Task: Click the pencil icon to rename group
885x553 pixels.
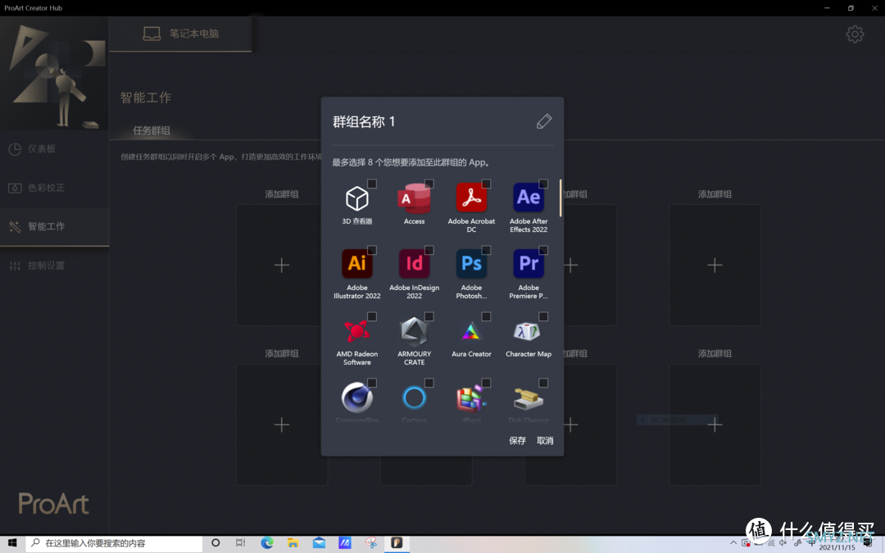Action: [x=544, y=121]
